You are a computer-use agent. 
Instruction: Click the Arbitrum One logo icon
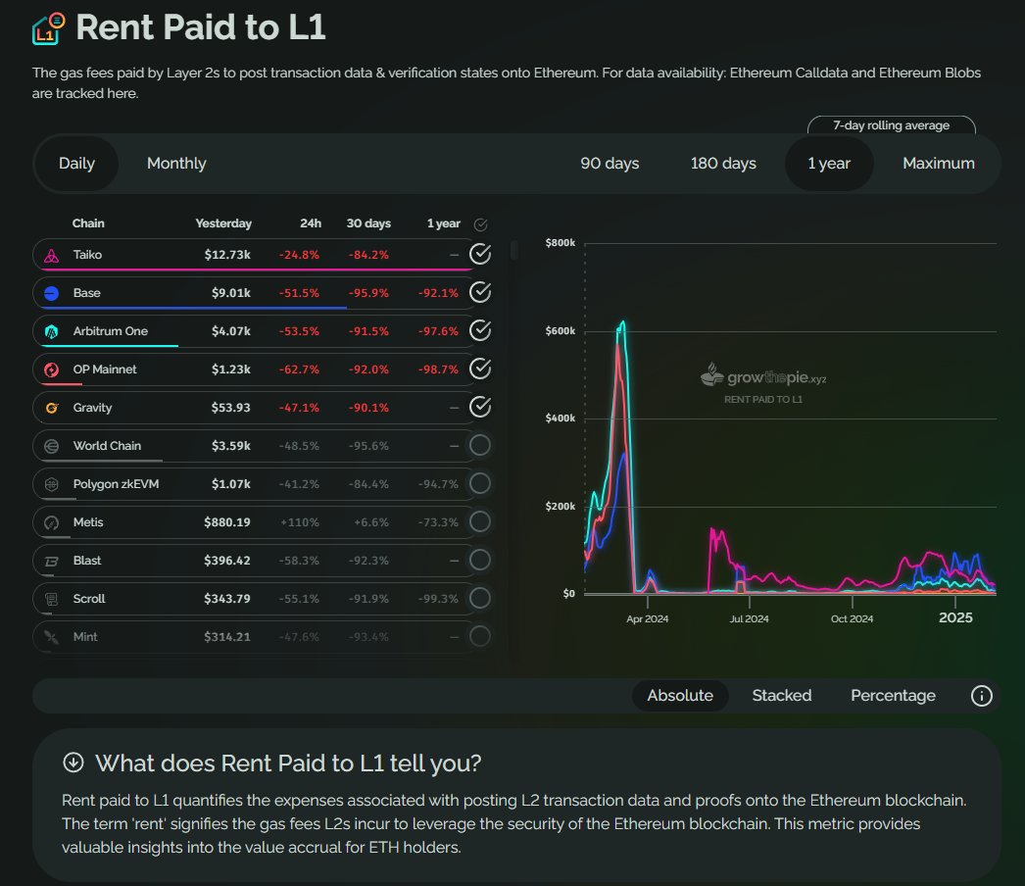coord(52,331)
